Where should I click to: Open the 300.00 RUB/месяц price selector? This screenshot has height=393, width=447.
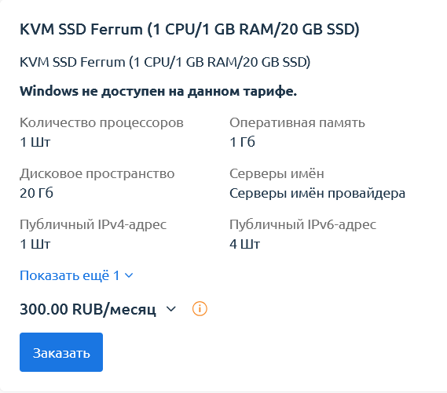[98, 309]
